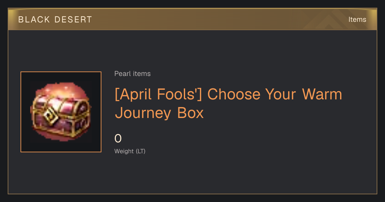Click the gold header banner's empty middle
The height and width of the screenshot is (202, 385).
(199, 20)
